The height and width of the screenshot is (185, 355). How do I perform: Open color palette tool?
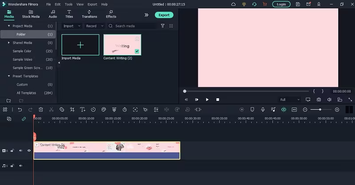[x=104, y=110]
